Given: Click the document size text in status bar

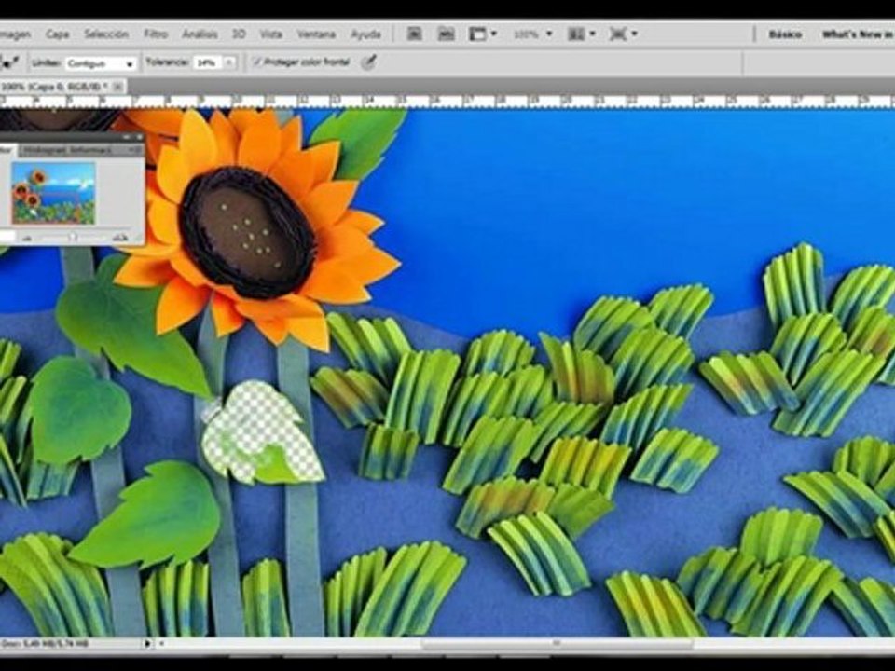Looking at the screenshot, I should (45, 644).
